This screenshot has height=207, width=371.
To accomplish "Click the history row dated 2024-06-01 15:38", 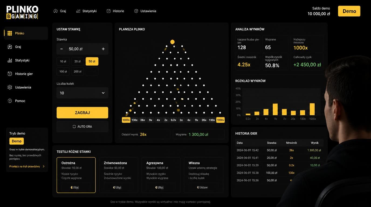I will (279, 173).
